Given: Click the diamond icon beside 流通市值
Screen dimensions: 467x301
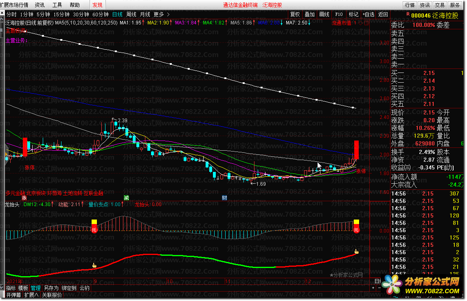Looking at the screenshot, I should pos(361,23).
